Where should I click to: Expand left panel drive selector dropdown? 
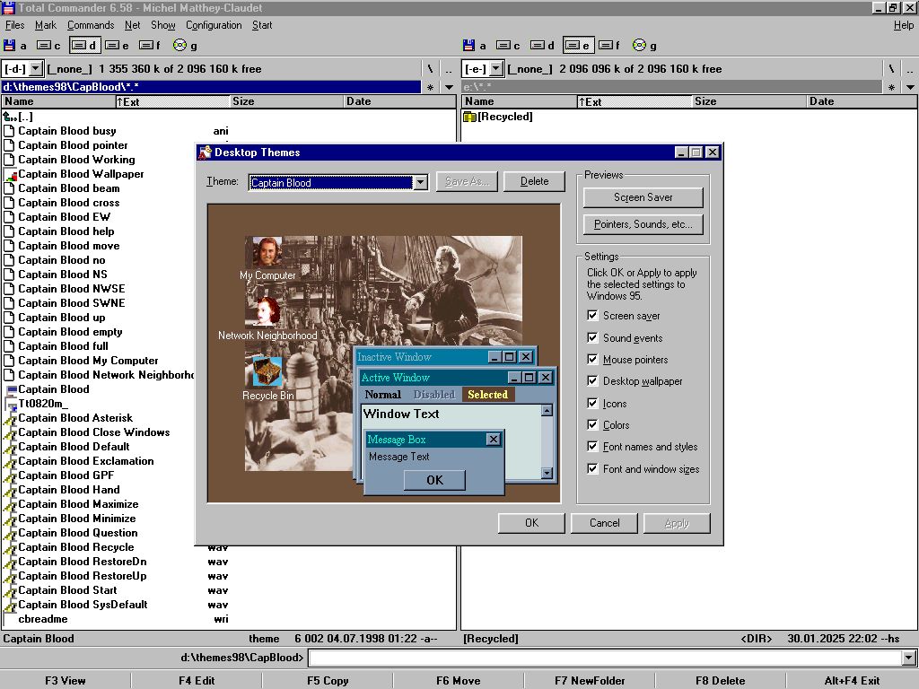click(x=35, y=68)
